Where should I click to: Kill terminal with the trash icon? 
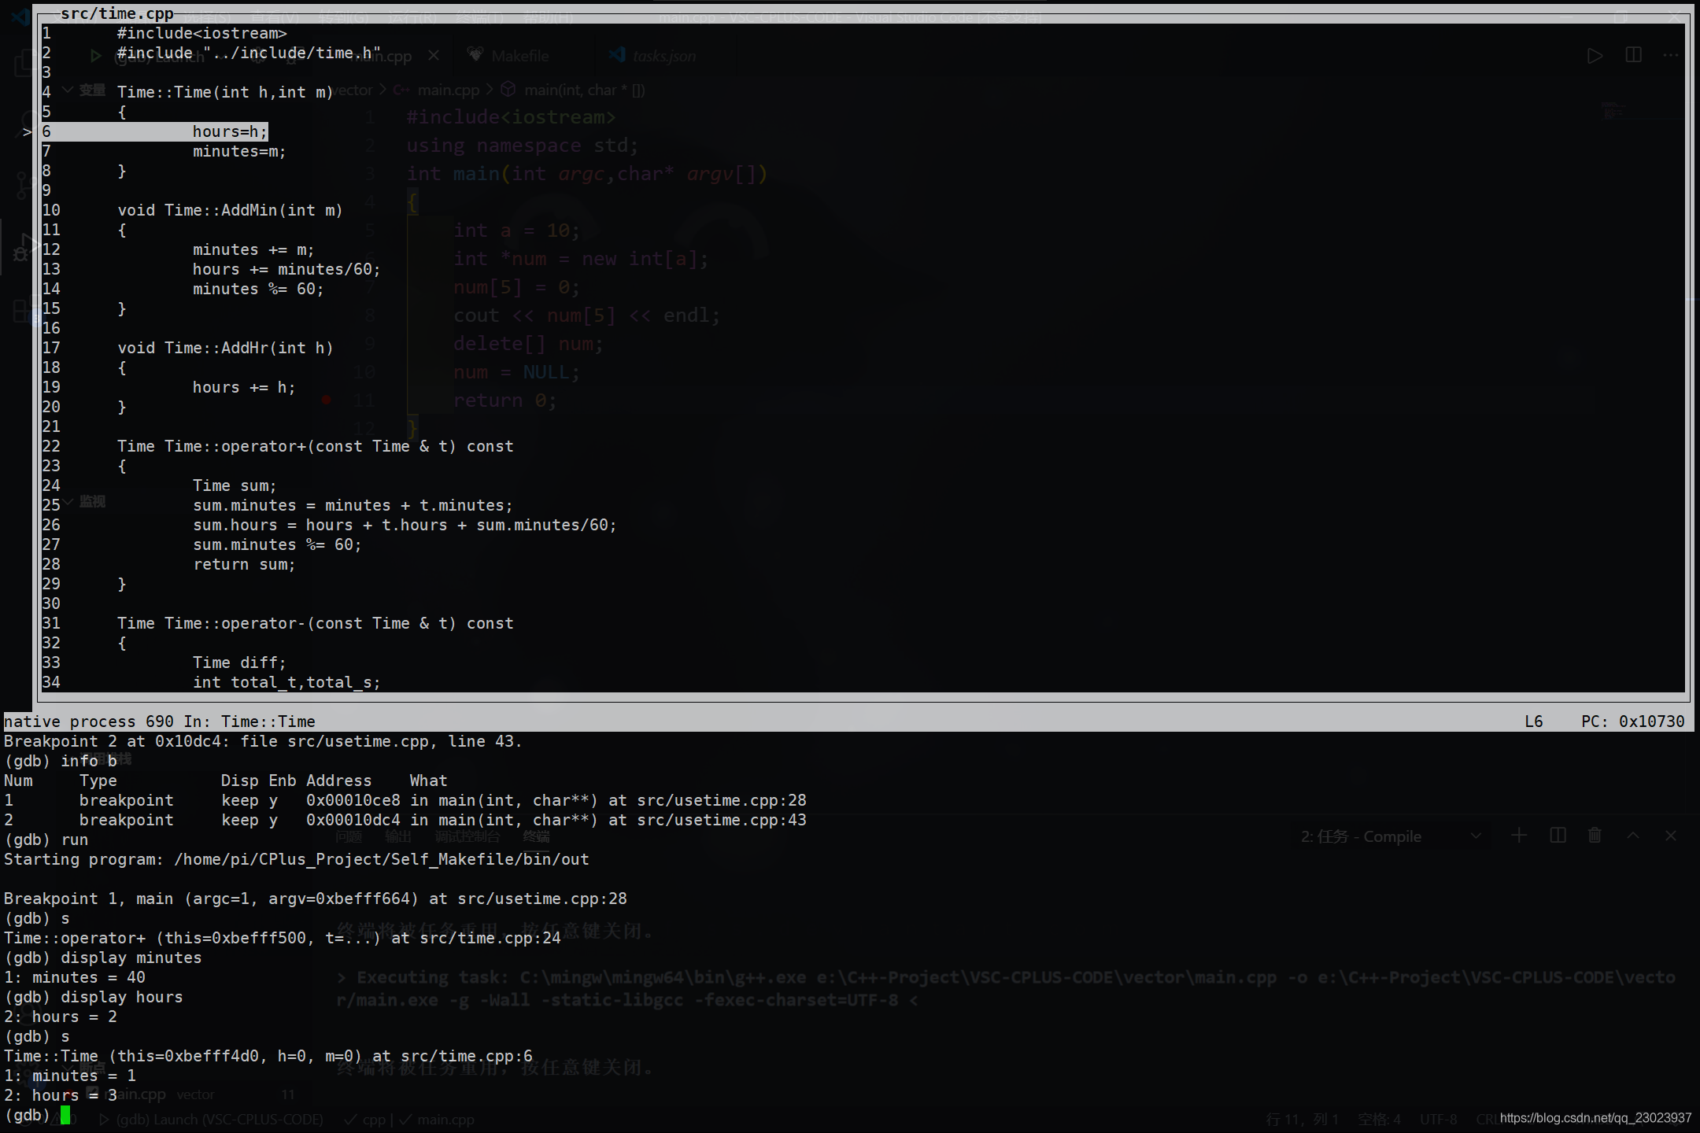click(x=1595, y=836)
